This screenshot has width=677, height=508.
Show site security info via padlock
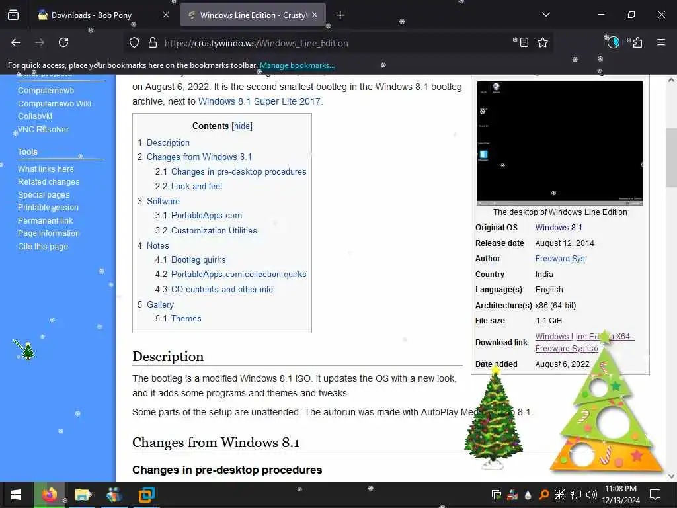pos(153,43)
